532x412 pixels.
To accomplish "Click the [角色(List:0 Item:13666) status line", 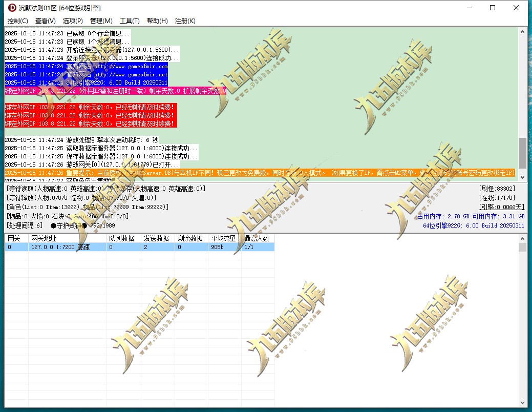I will (88, 207).
